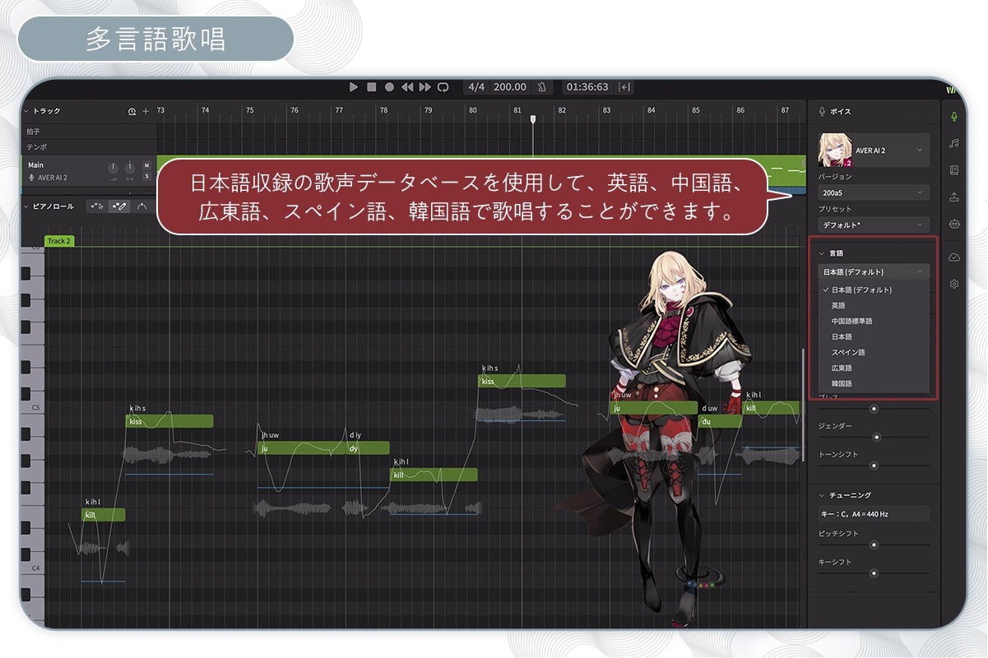Image resolution: width=988 pixels, height=658 pixels.
Task: Open the Dictionary book icon in sidebar
Action: (x=954, y=170)
